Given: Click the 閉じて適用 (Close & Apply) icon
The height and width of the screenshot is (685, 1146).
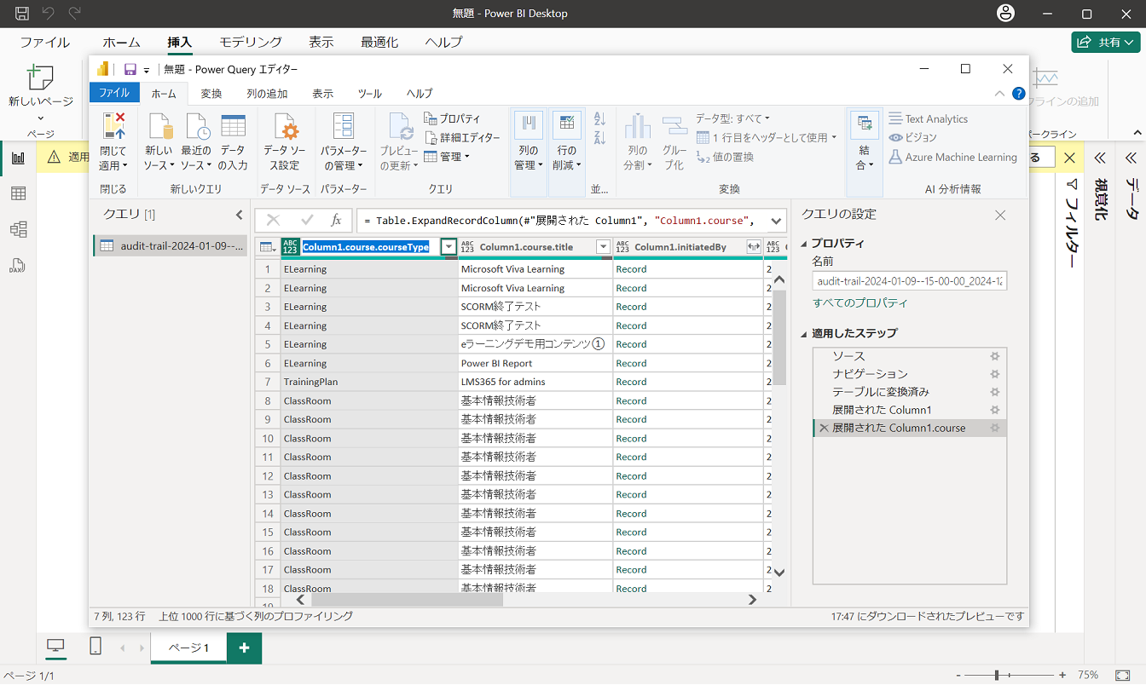Looking at the screenshot, I should click(113, 126).
